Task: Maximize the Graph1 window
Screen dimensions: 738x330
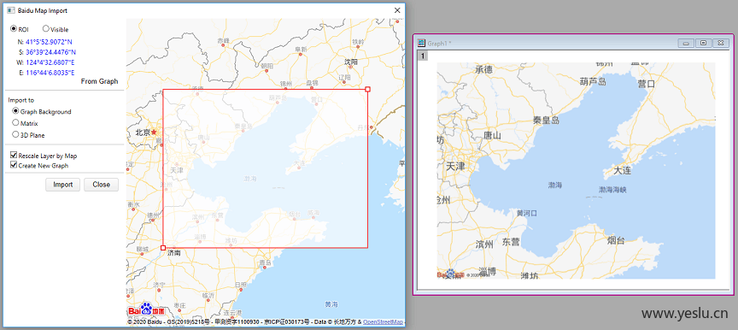Action: (x=704, y=43)
